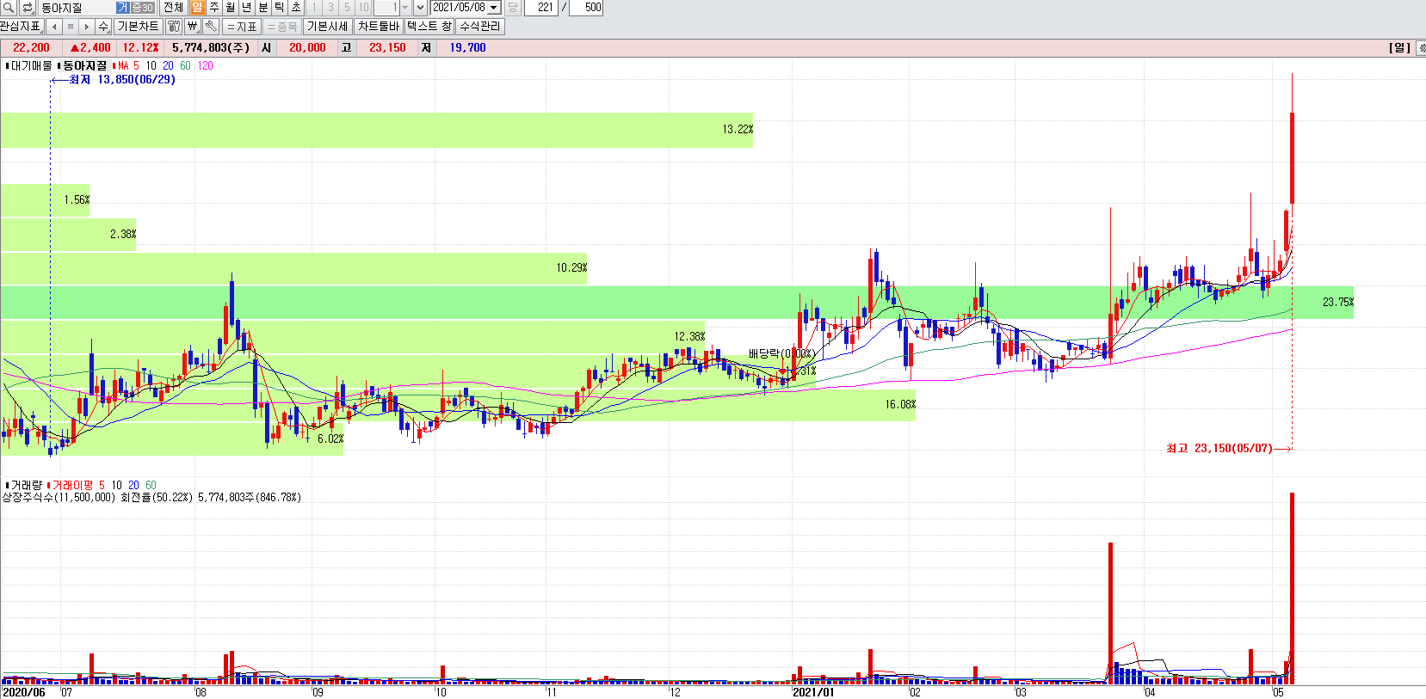
Task: Click the '증30' margin badge
Action: [142, 8]
